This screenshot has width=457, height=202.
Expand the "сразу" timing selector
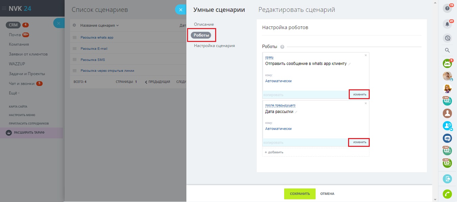[269, 58]
